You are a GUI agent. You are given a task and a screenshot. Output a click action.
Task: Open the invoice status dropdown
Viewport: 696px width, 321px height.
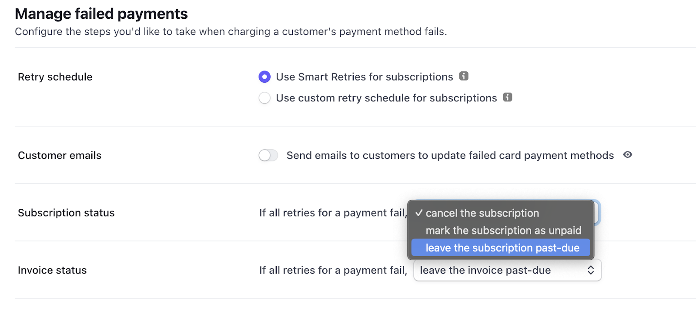click(507, 270)
